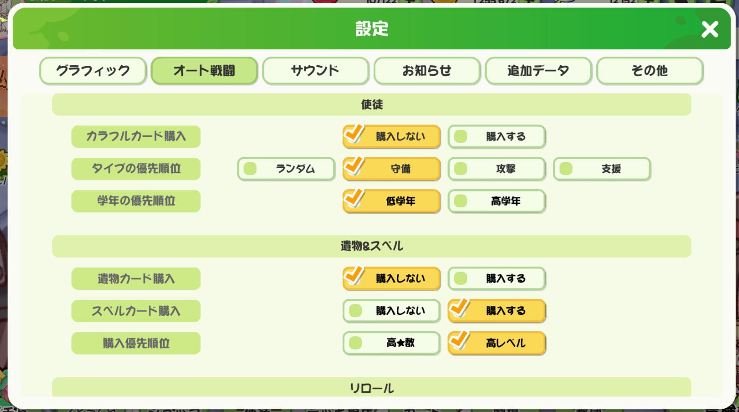
Task: Choose 攻撃 as type priority
Action: [496, 169]
